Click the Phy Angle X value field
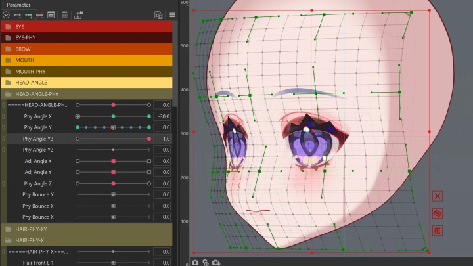473x266 pixels. point(163,116)
